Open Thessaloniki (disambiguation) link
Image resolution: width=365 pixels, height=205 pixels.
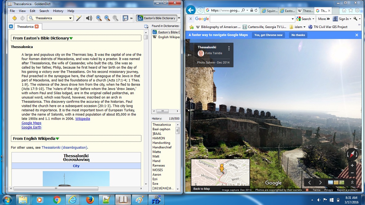[64, 147]
